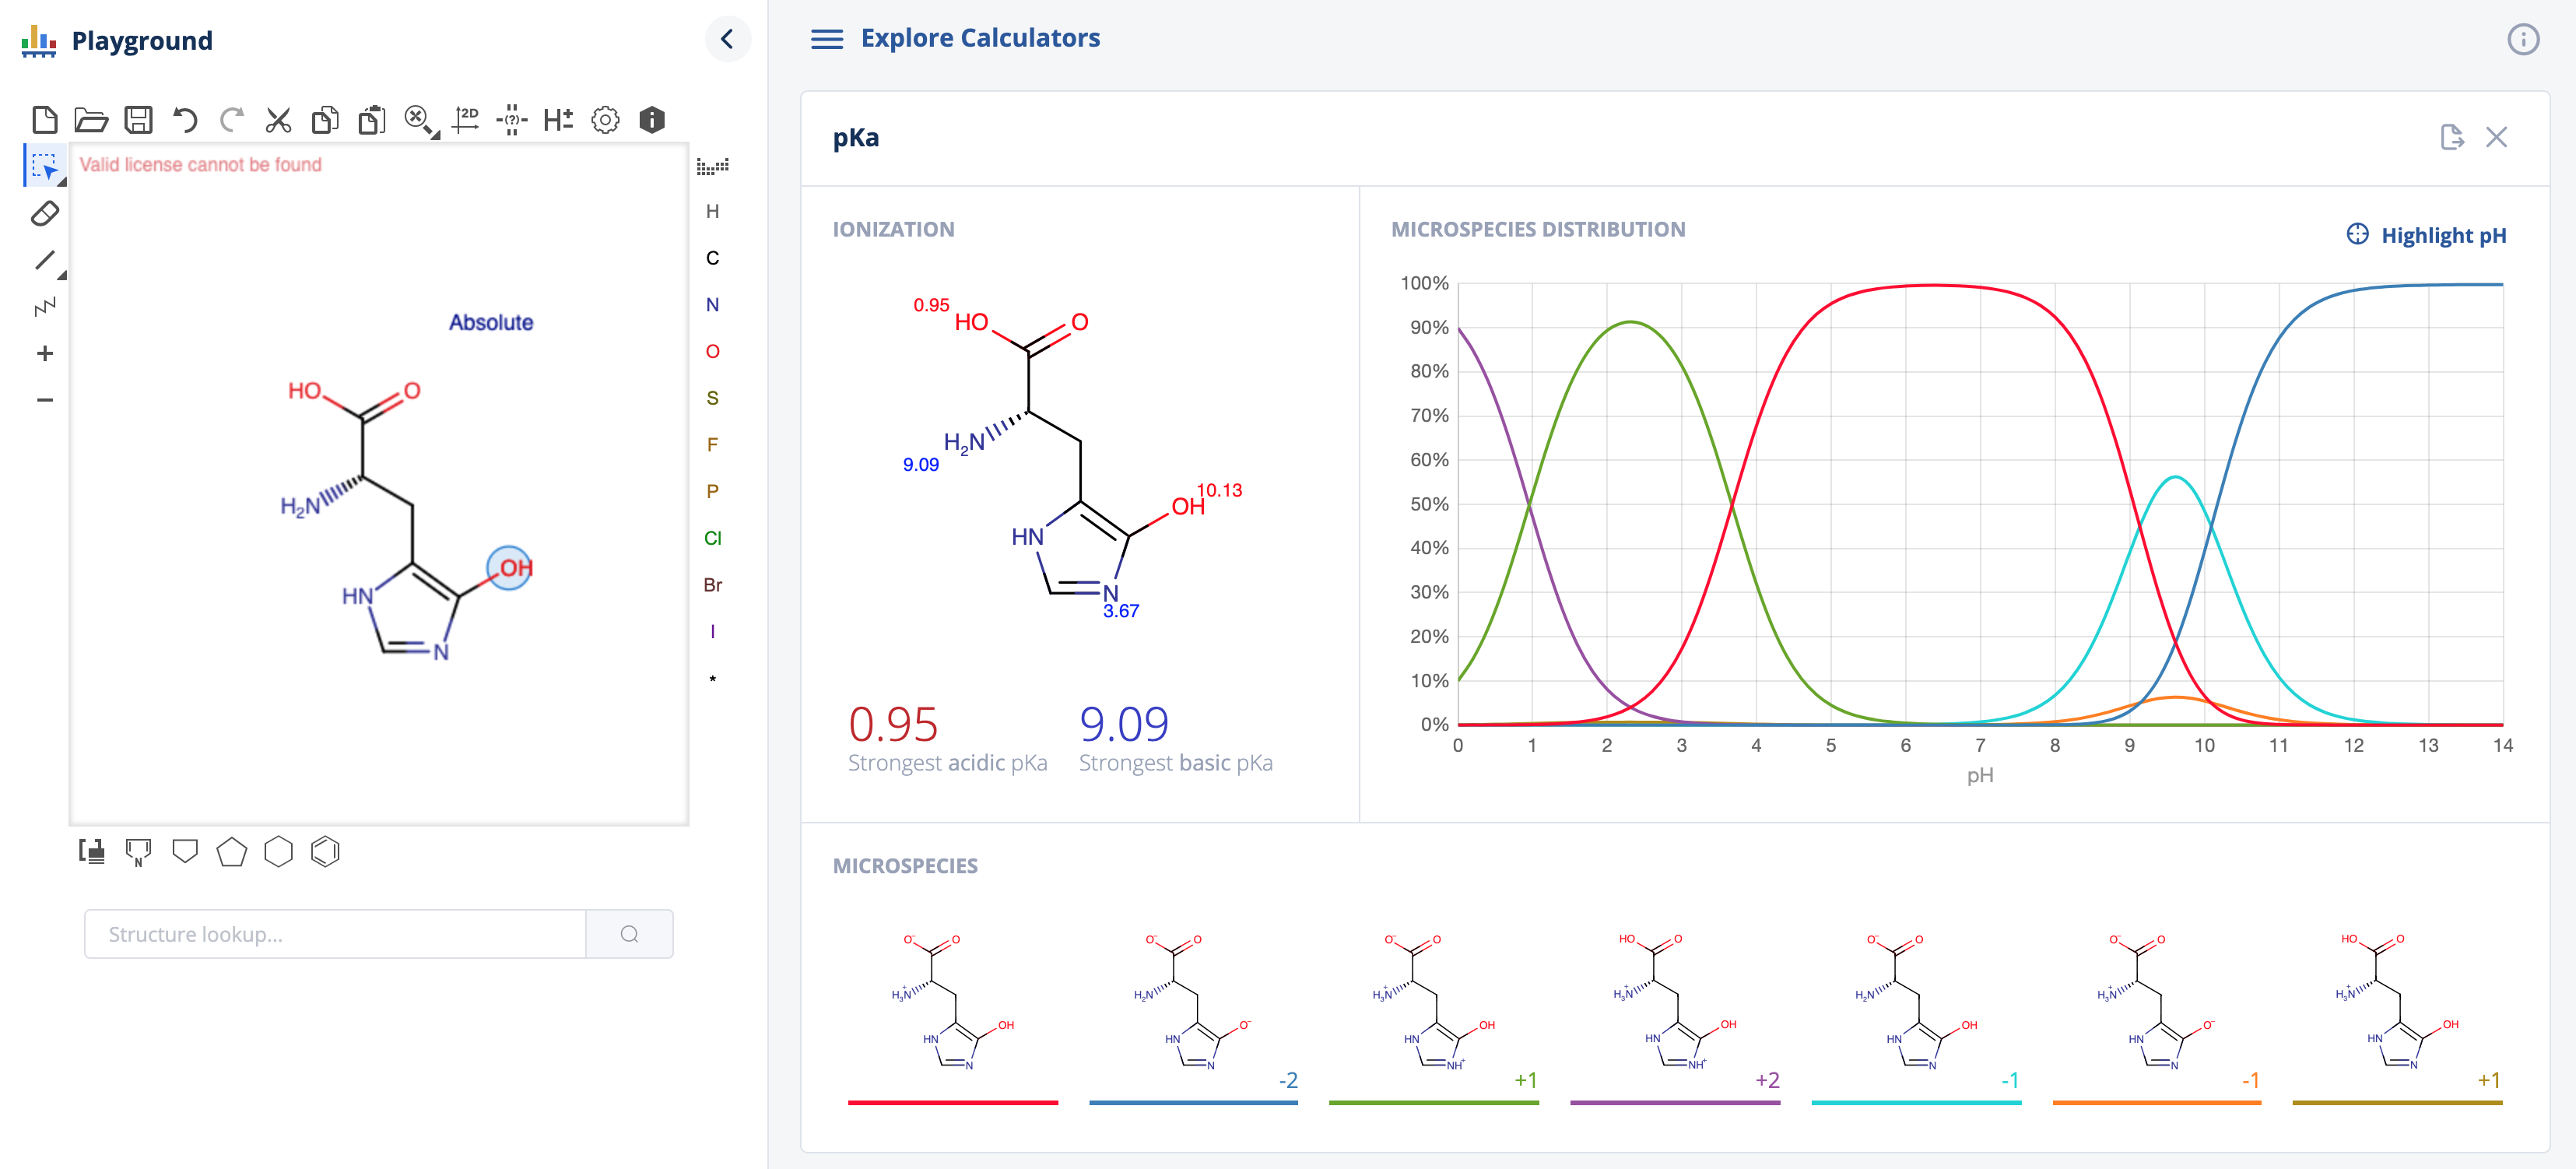This screenshot has height=1169, width=2576.
Task: Expand the single bond tool options
Action: 62,275
